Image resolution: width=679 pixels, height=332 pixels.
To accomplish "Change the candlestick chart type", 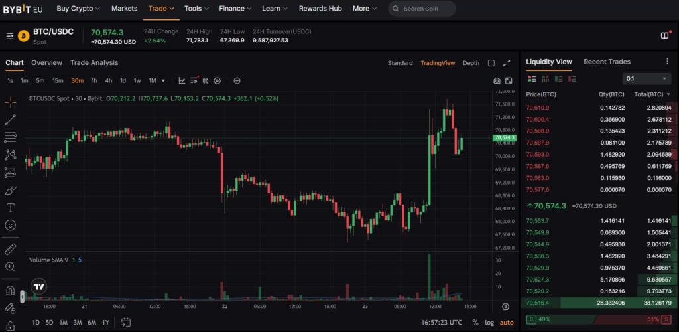I will coord(206,80).
